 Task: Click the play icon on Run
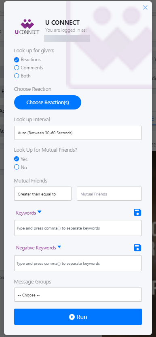pos(72,317)
